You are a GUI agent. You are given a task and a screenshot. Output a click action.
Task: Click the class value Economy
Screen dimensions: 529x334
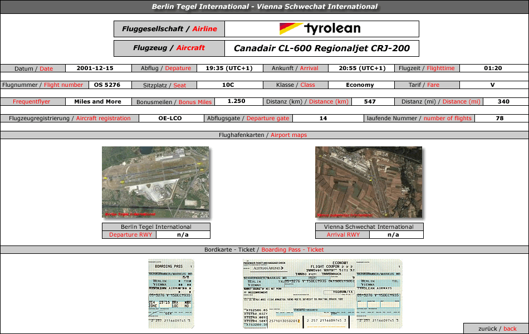360,85
